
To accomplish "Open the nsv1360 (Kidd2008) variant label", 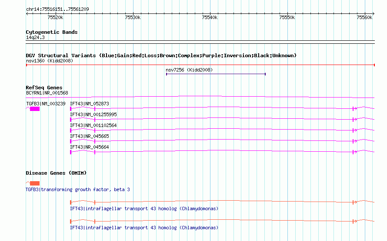I will [x=50, y=61].
